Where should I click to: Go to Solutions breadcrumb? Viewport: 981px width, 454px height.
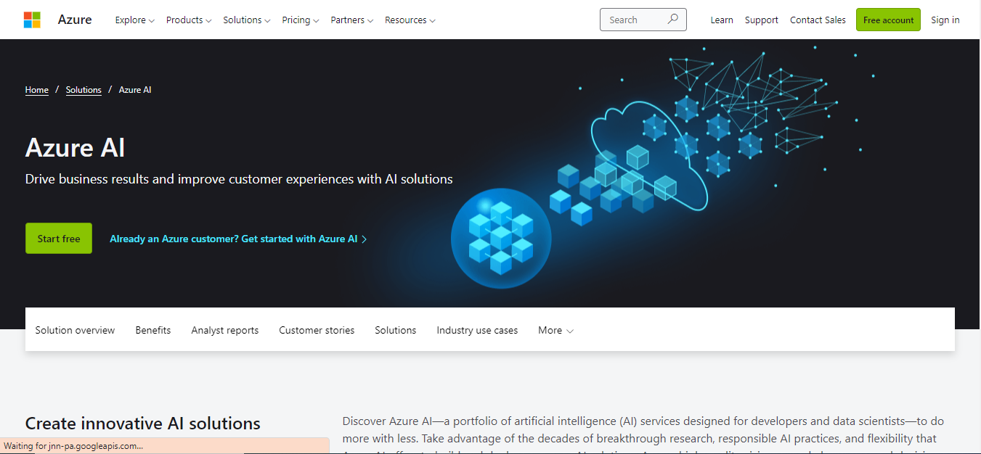click(84, 90)
